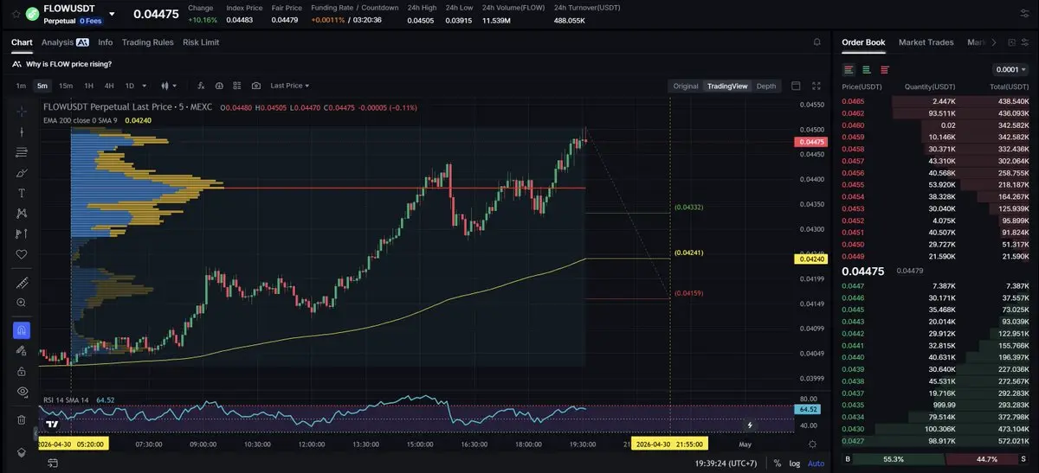Image resolution: width=1039 pixels, height=473 pixels.
Task: Click the TradingView logo on chart
Action: coord(52,425)
